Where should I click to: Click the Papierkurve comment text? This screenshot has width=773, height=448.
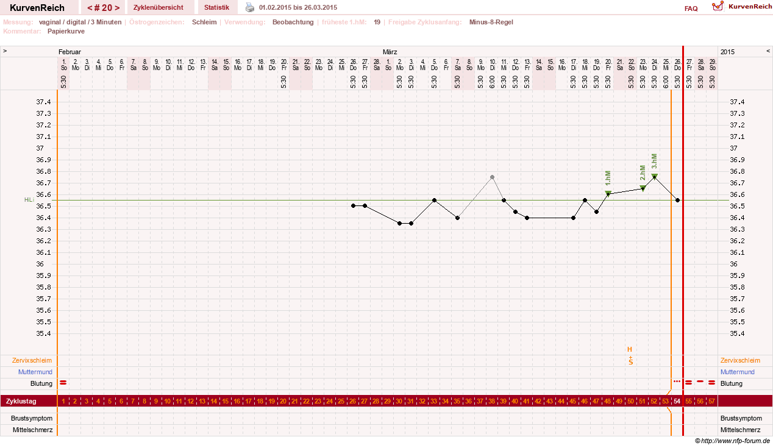pos(66,30)
